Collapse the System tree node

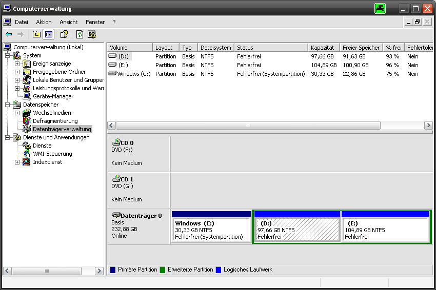click(x=8, y=55)
